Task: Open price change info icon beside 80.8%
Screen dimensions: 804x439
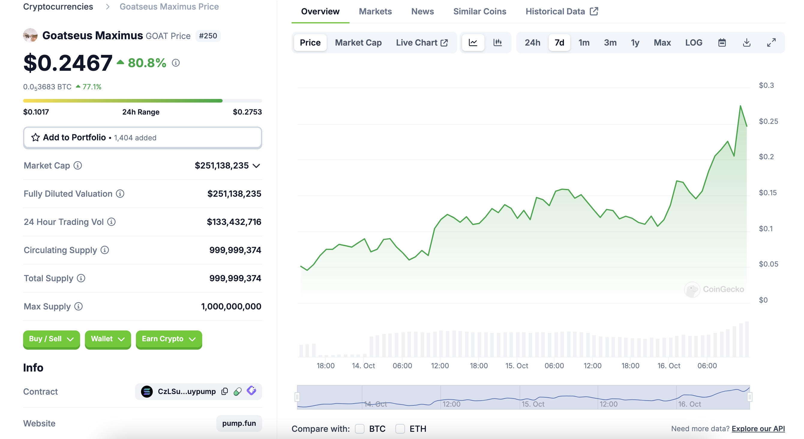Action: tap(176, 63)
